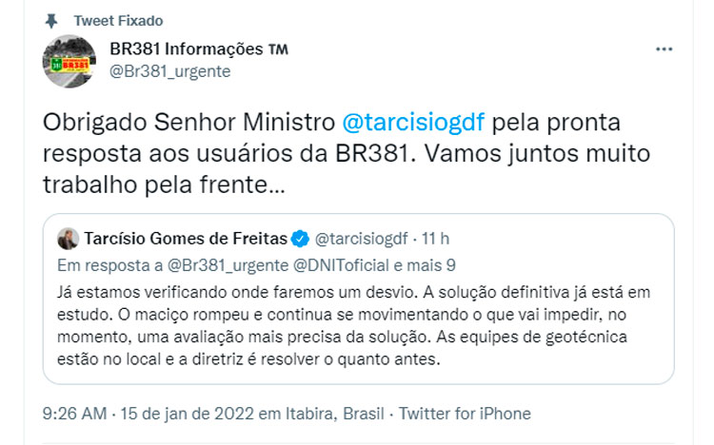The image size is (714, 445).
Task: Click the blue verified badge
Action: pyautogui.click(x=299, y=238)
